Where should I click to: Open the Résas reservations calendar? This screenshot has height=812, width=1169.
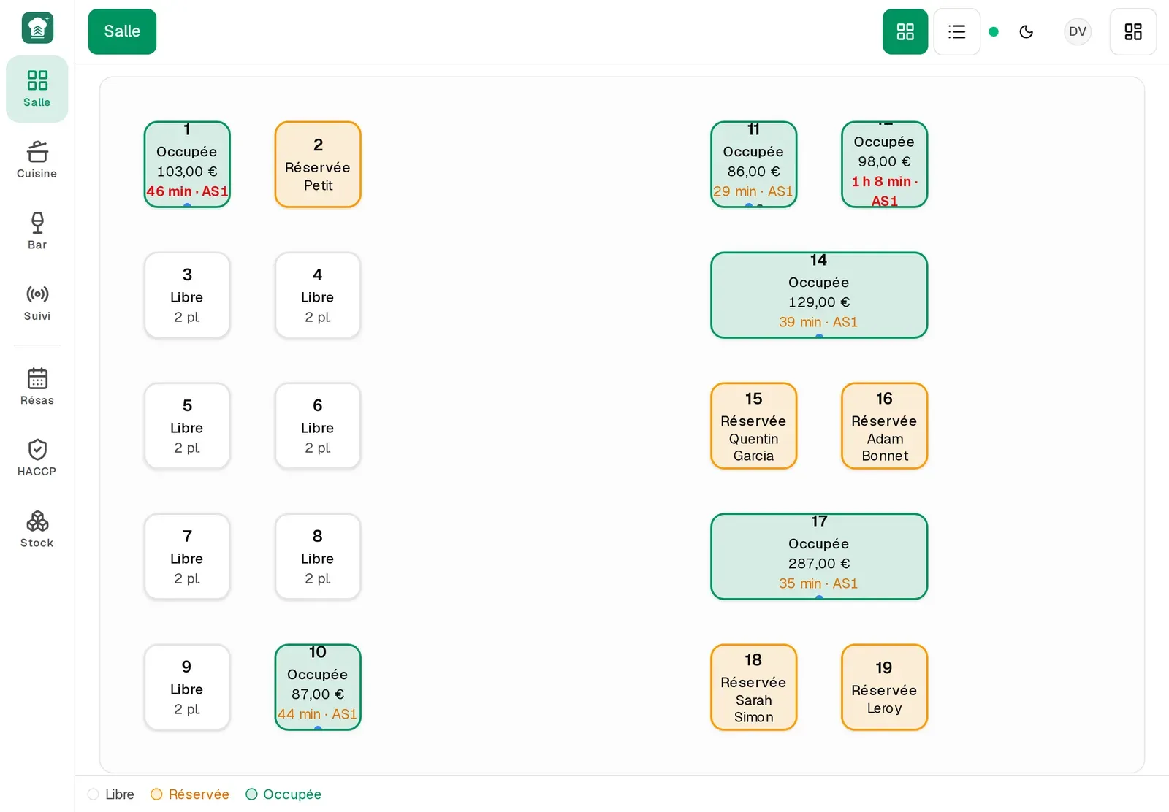tap(37, 386)
